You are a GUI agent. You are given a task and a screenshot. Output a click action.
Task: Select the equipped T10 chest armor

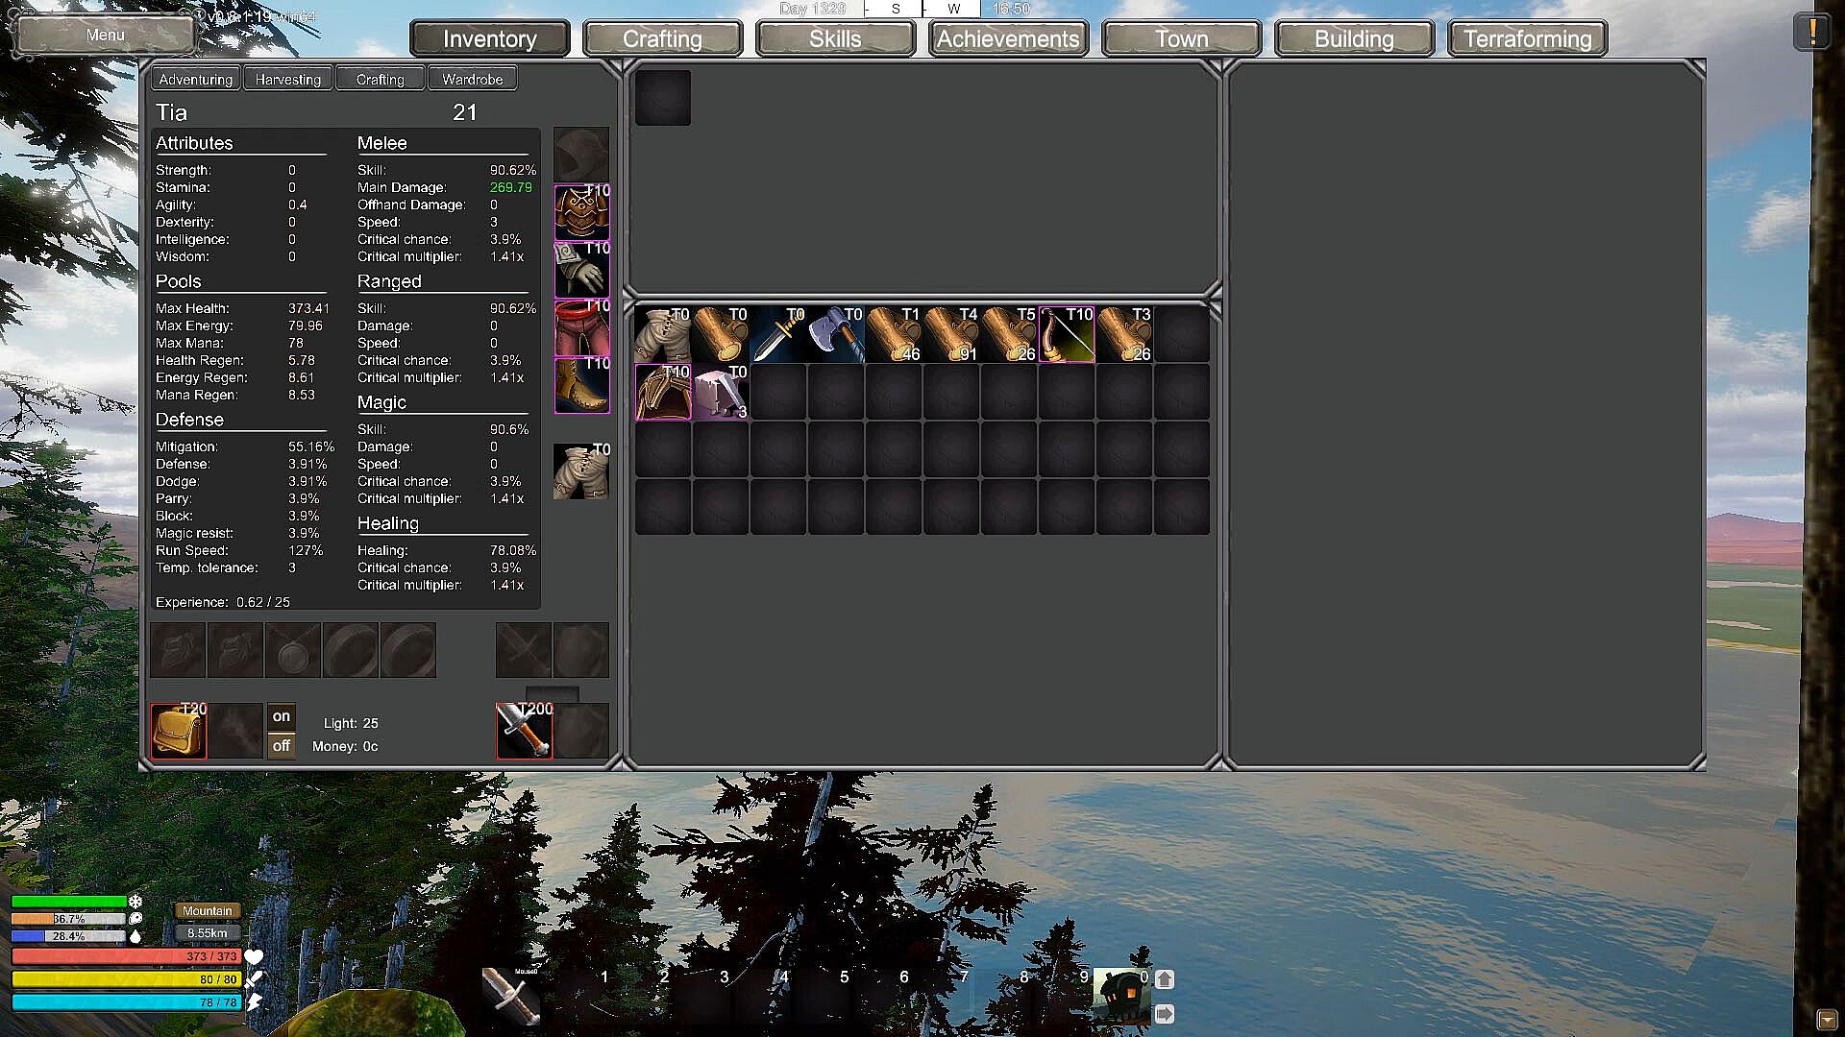tap(581, 212)
